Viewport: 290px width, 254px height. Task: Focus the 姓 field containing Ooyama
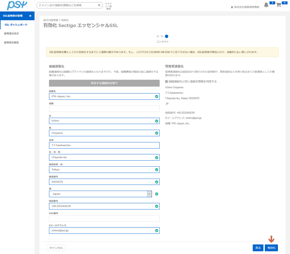[x=104, y=133]
